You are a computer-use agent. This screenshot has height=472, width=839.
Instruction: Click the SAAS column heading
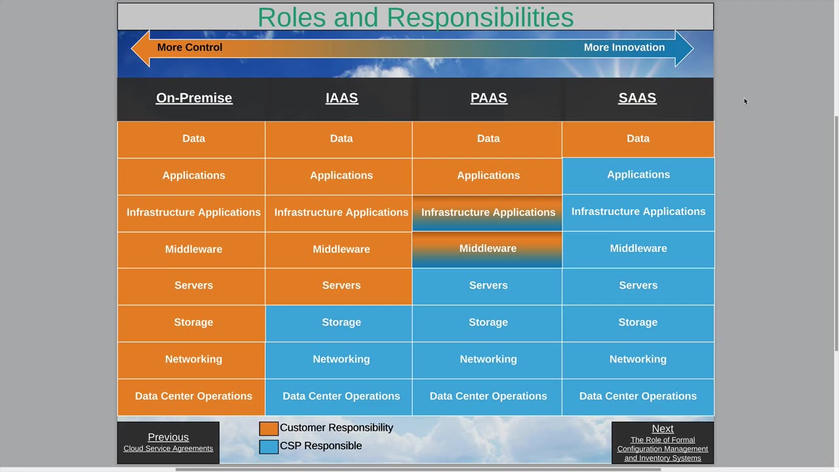637,98
